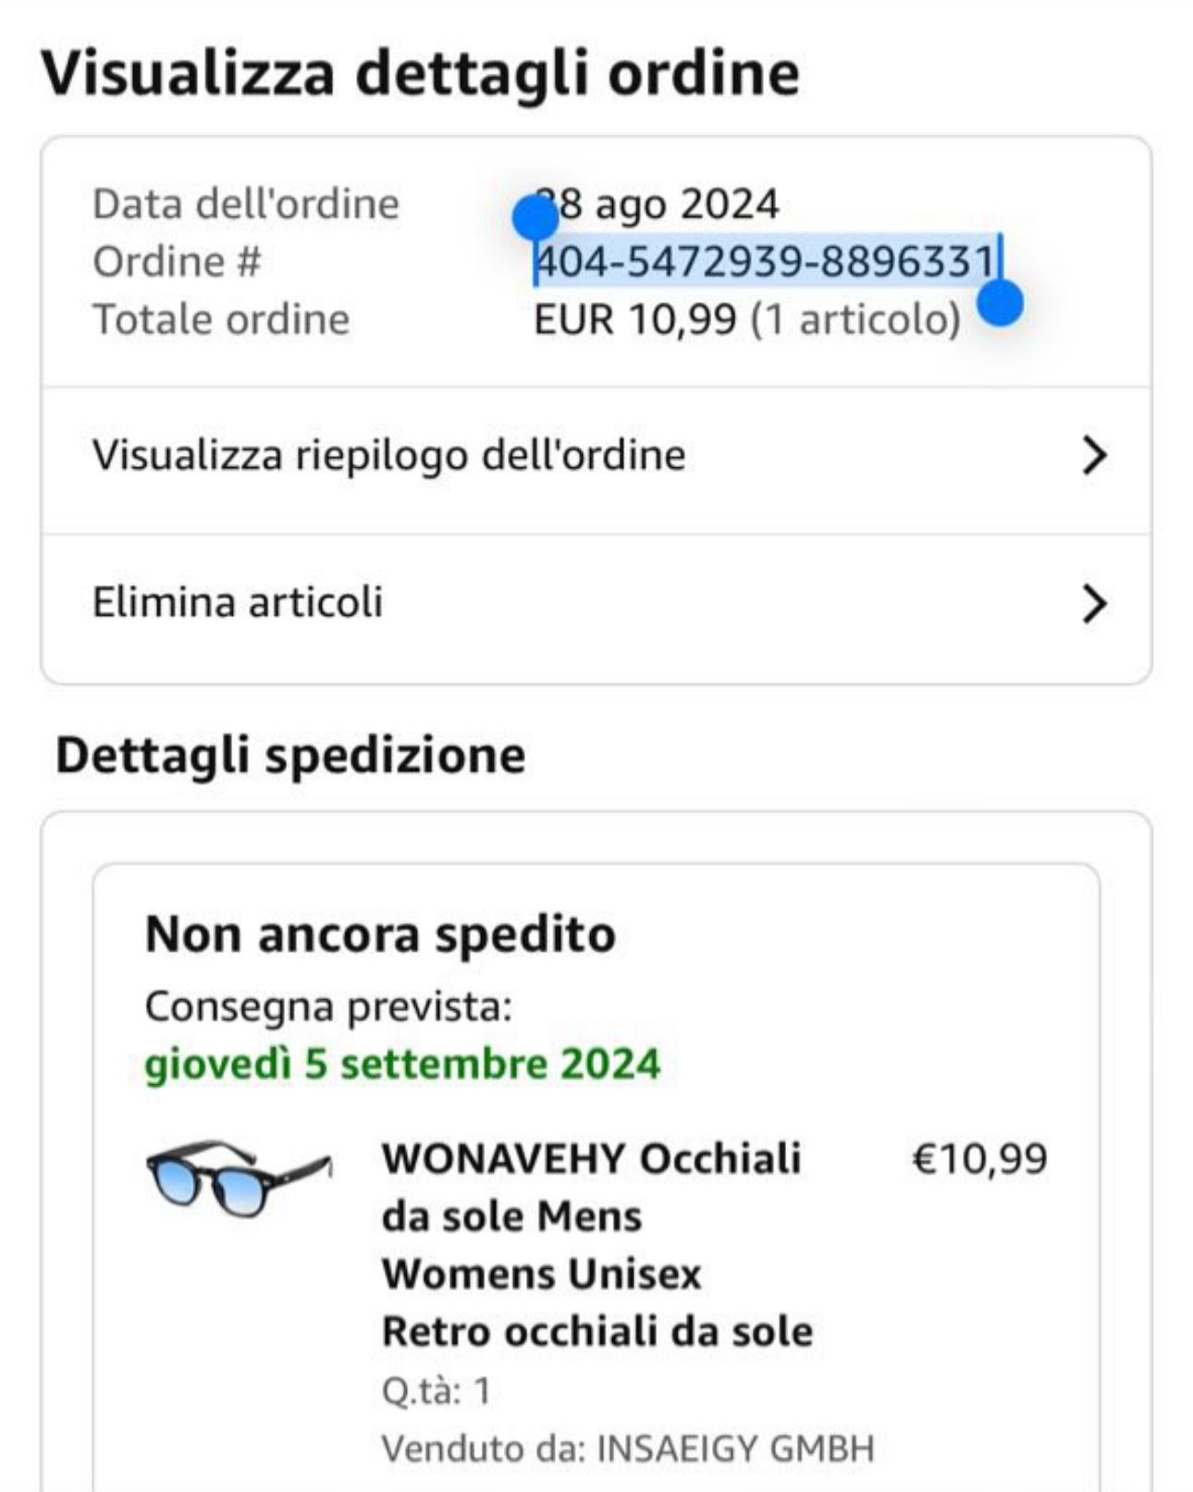Click the Non ancora spedito status heading
The image size is (1193, 1492).
click(x=380, y=934)
